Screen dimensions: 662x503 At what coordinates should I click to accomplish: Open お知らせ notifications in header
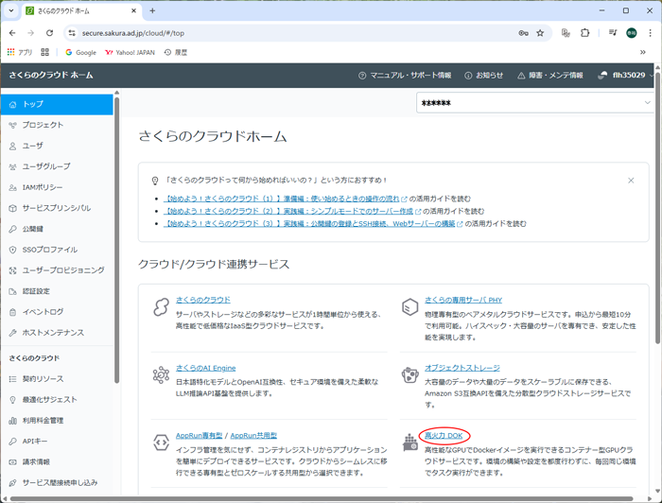pyautogui.click(x=484, y=75)
